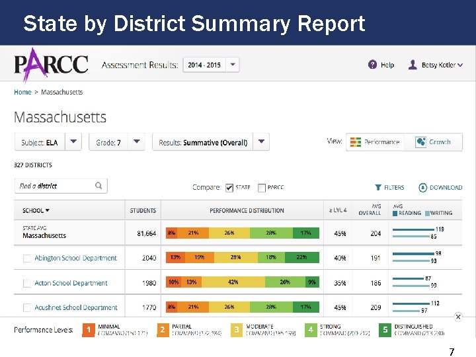476x357 pixels.
Task: Click the DOWNLOAD button label
Action: 446,188
